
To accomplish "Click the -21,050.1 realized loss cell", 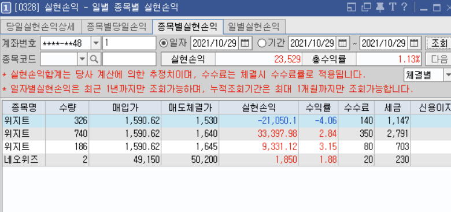I will [x=258, y=121].
